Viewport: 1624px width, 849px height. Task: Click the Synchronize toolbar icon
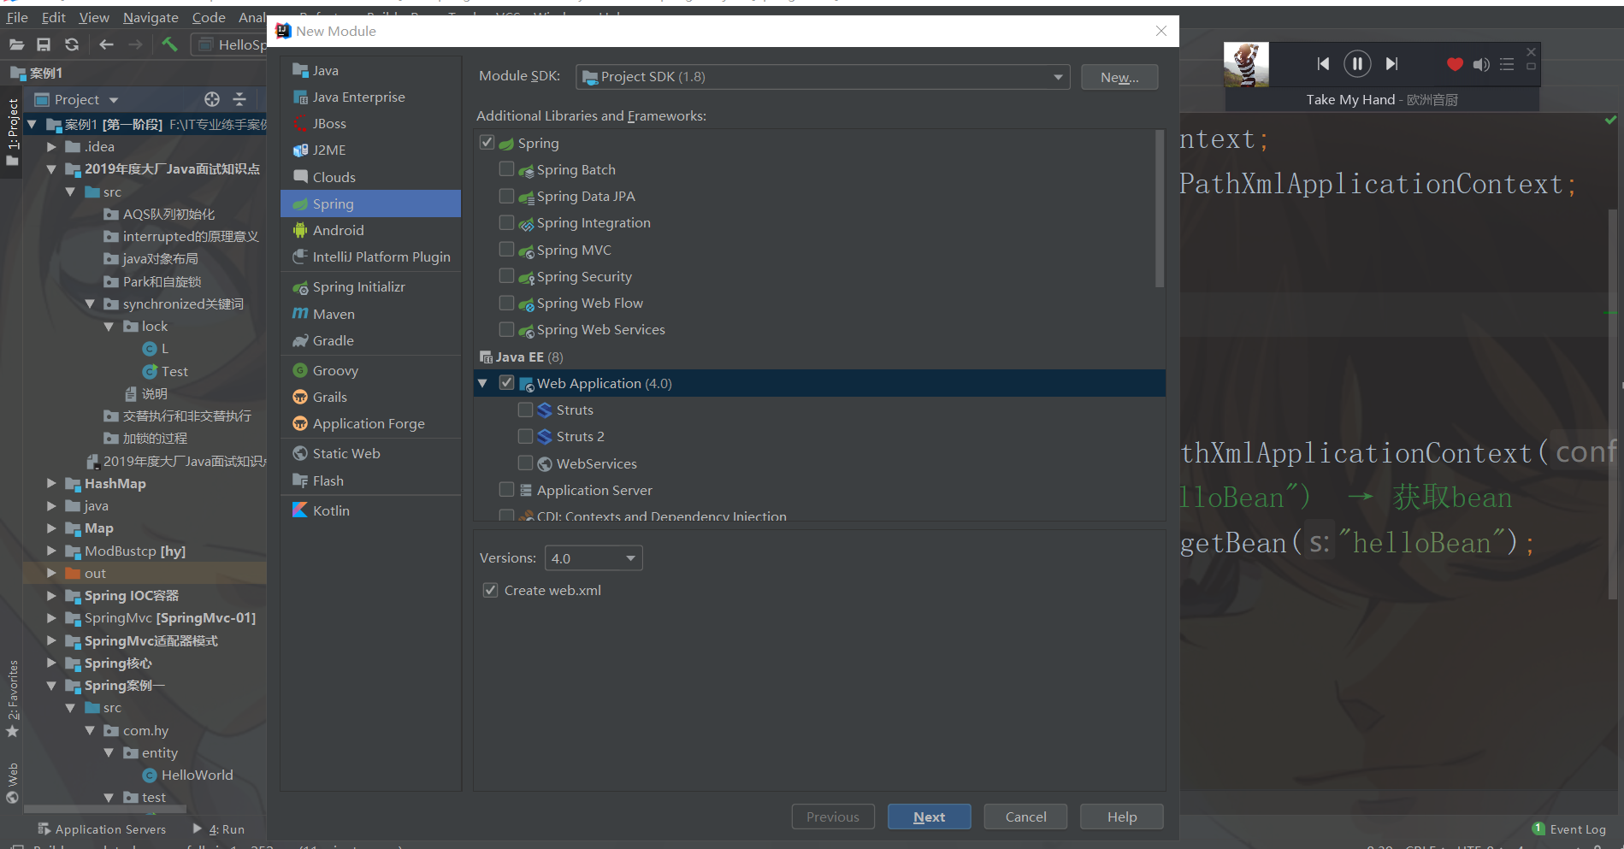click(x=72, y=44)
